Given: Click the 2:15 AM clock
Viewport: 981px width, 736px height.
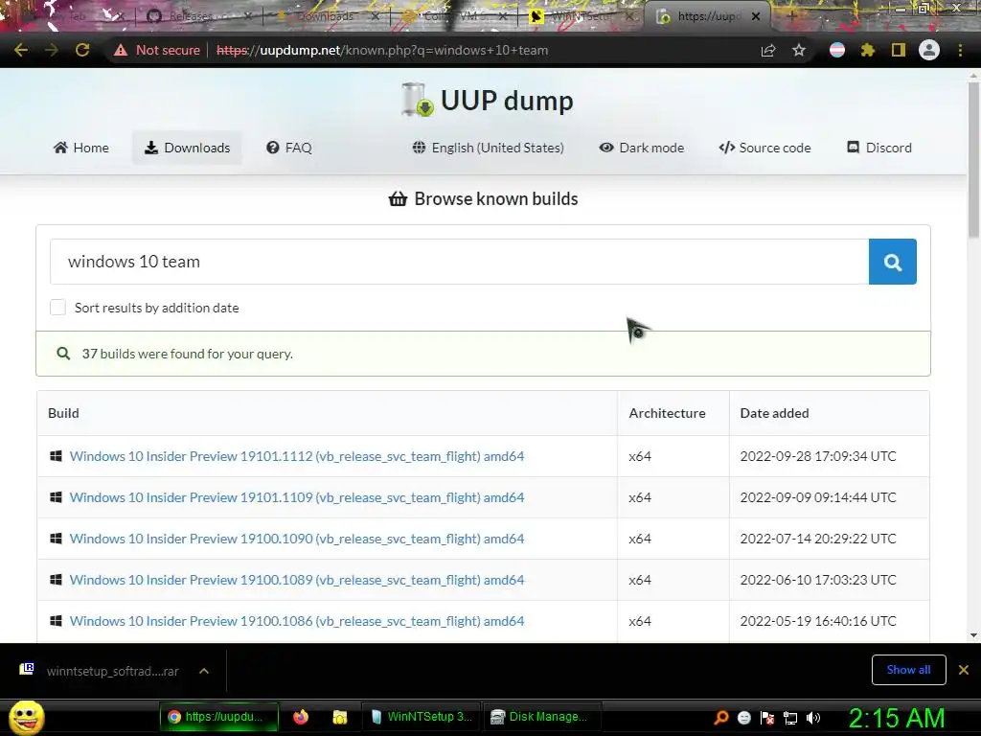Looking at the screenshot, I should point(897,718).
